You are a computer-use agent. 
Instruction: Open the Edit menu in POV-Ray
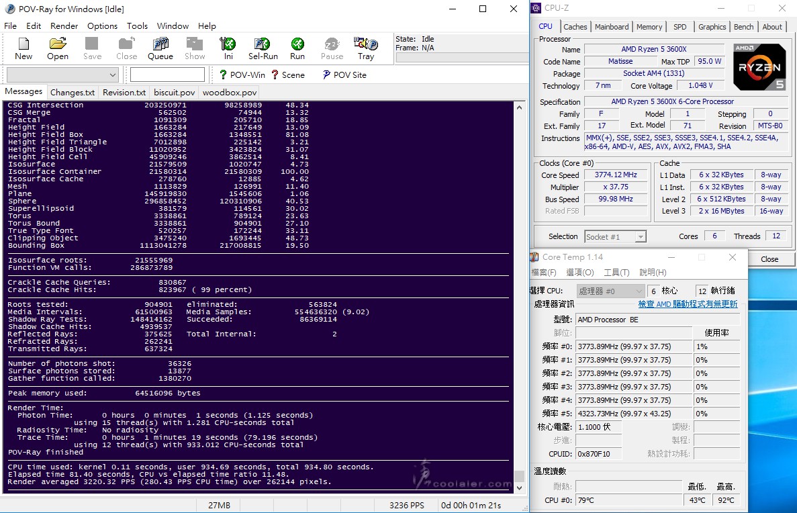point(34,26)
